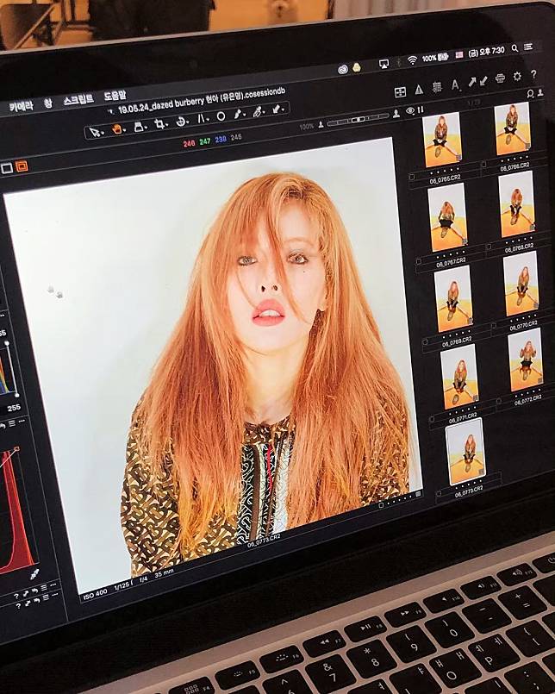Open the 카메라 menu
Viewport: 555px width, 694px height.
tap(21, 106)
